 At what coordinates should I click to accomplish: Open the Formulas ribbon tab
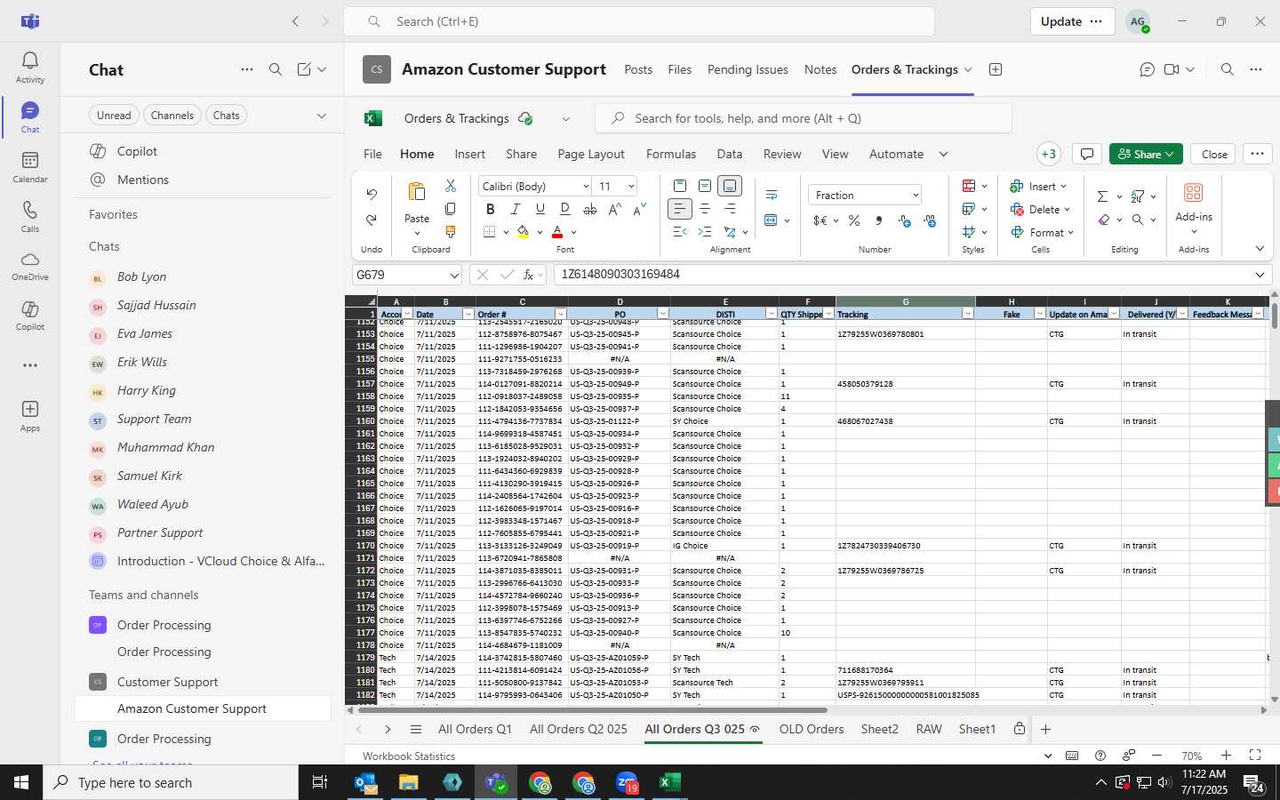pyautogui.click(x=671, y=154)
